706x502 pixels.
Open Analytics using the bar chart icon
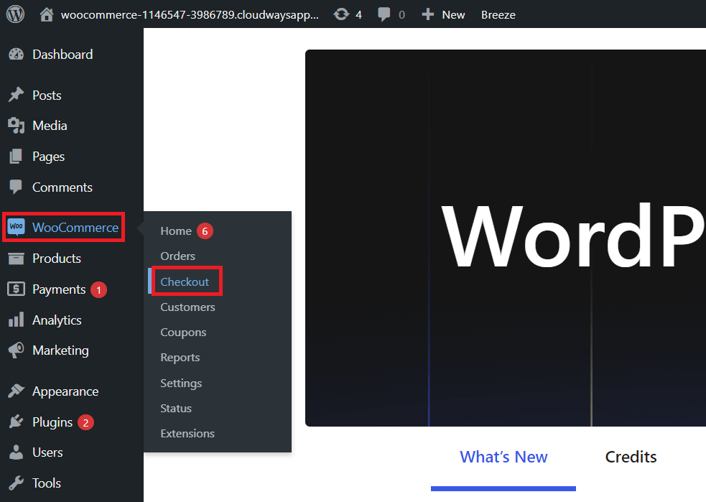[16, 320]
